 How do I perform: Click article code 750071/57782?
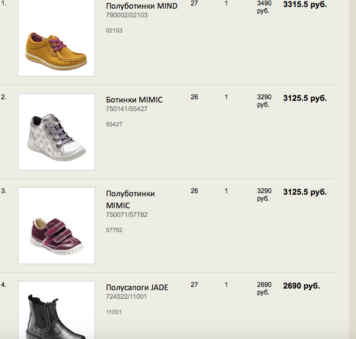pyautogui.click(x=127, y=215)
